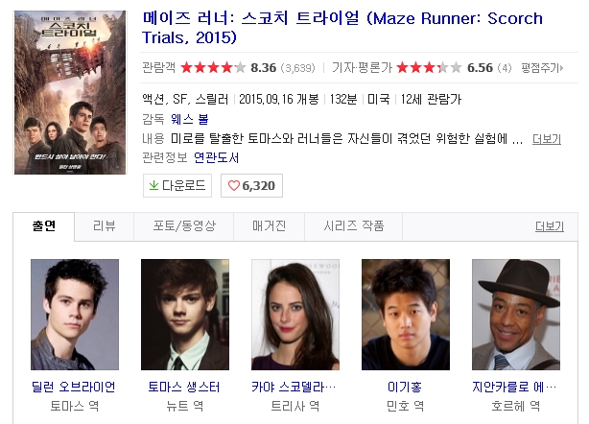The width and height of the screenshot is (589, 424).
Task: Open the 연관도서 related books link
Action: tap(217, 157)
